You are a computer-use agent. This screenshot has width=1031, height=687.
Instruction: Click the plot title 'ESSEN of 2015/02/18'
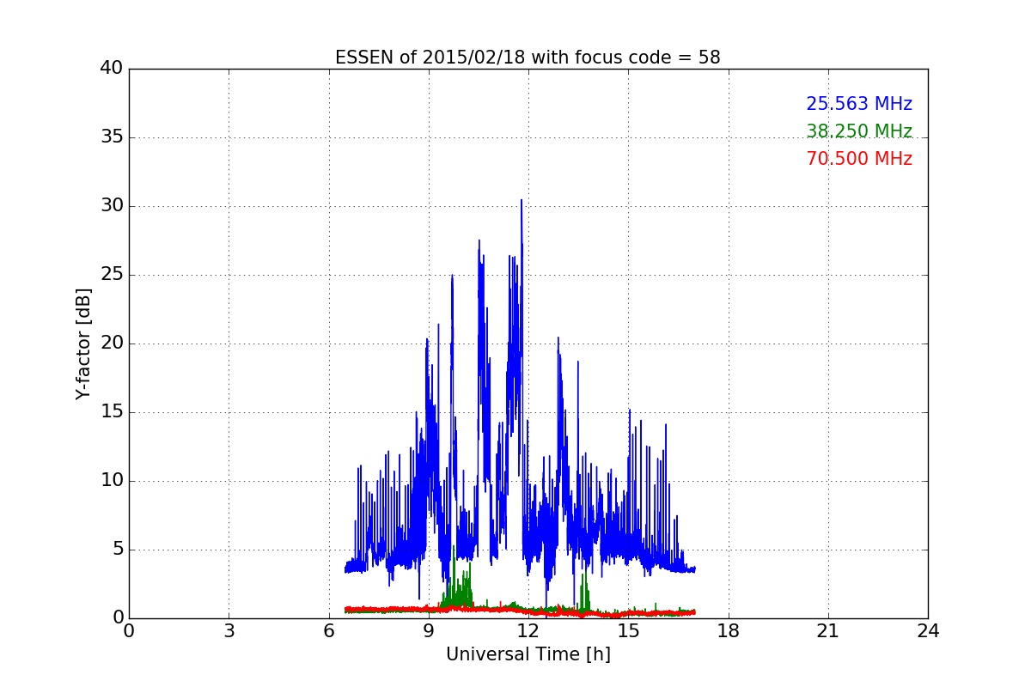[x=528, y=58]
